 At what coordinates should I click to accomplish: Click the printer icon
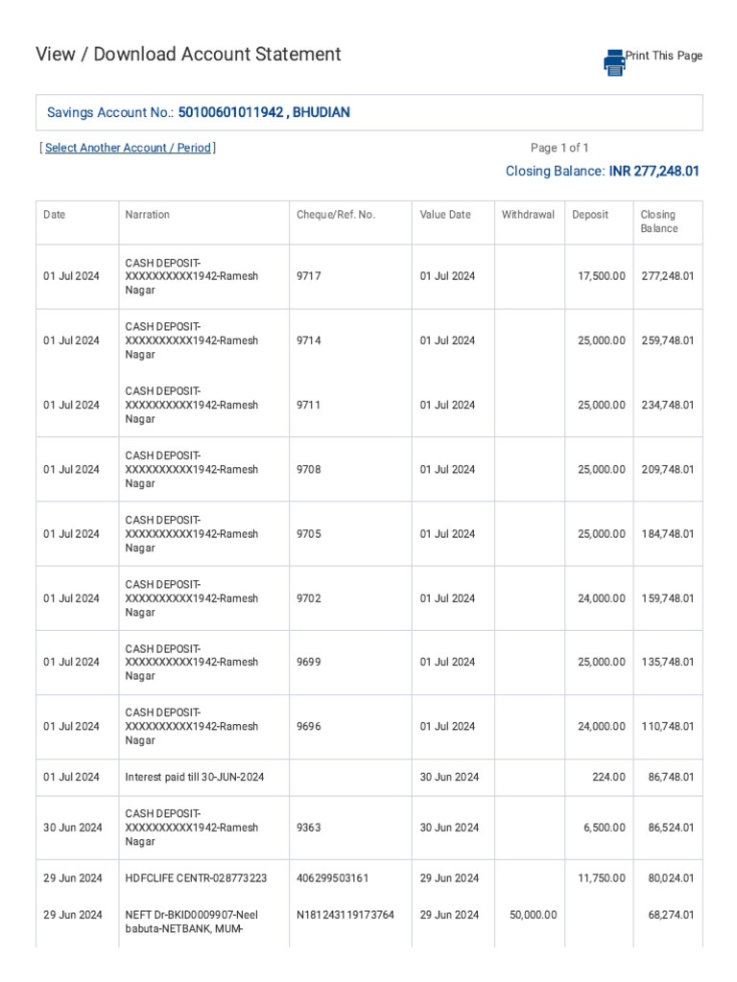click(614, 61)
